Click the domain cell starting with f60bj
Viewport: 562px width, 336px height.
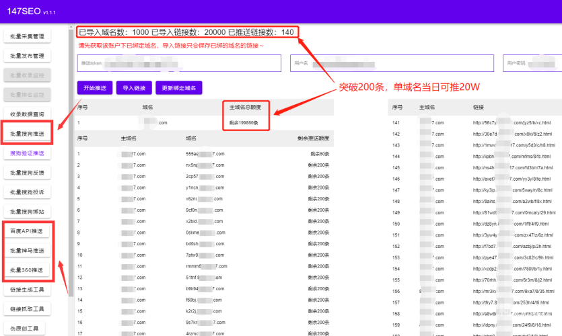tap(204, 300)
